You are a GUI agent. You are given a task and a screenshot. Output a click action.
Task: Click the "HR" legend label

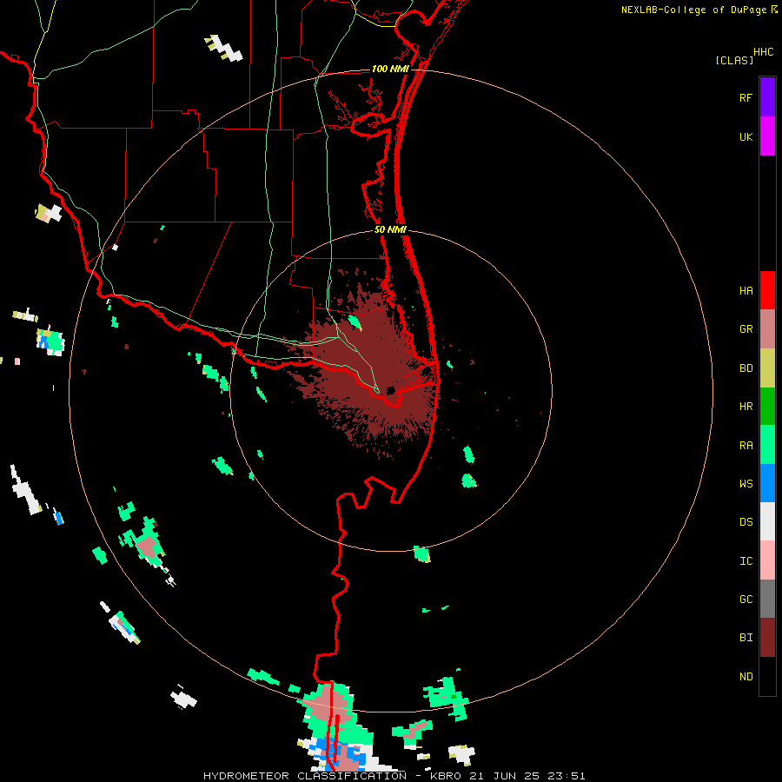(x=746, y=406)
